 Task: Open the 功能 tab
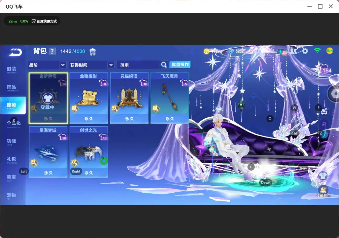(11, 142)
